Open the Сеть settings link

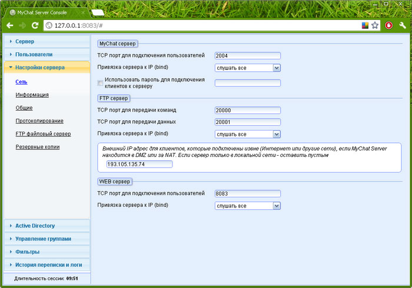coord(21,82)
